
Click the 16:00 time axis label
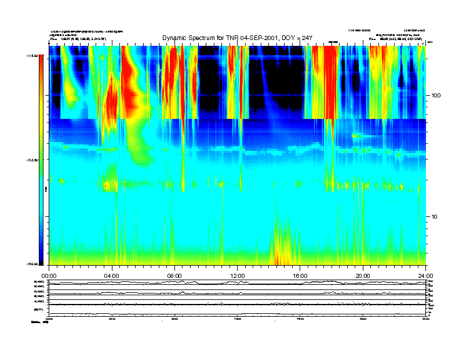tap(300, 276)
